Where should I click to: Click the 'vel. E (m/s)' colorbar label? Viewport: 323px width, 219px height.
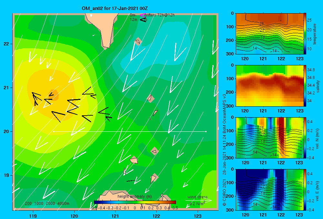click(x=317, y=191)
